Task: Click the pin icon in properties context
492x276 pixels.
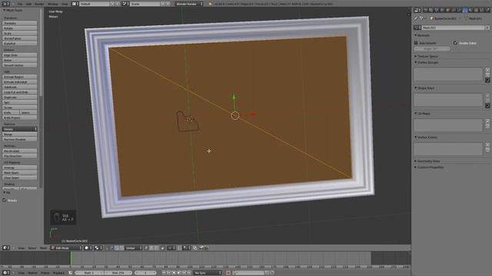Action: (x=416, y=18)
